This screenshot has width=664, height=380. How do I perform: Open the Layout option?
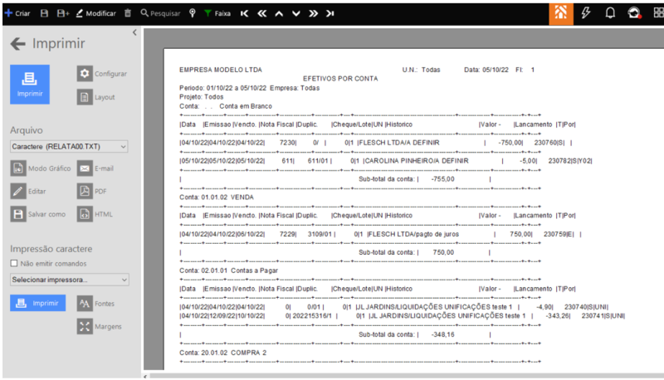(x=96, y=97)
